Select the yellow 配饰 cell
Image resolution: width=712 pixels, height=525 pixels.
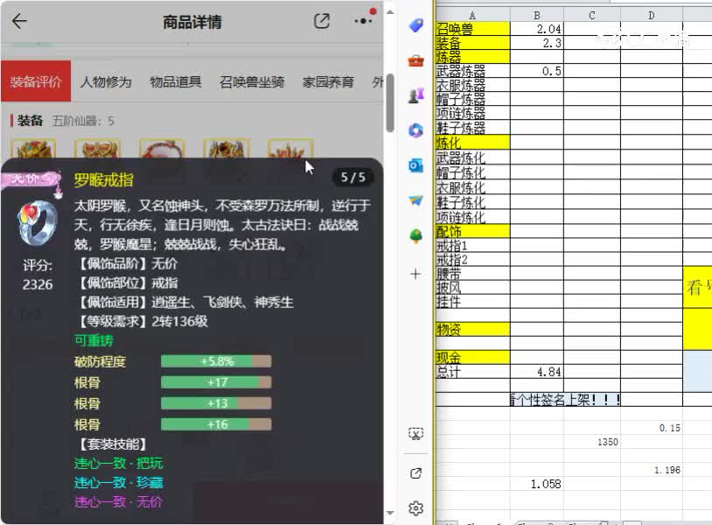pos(472,231)
